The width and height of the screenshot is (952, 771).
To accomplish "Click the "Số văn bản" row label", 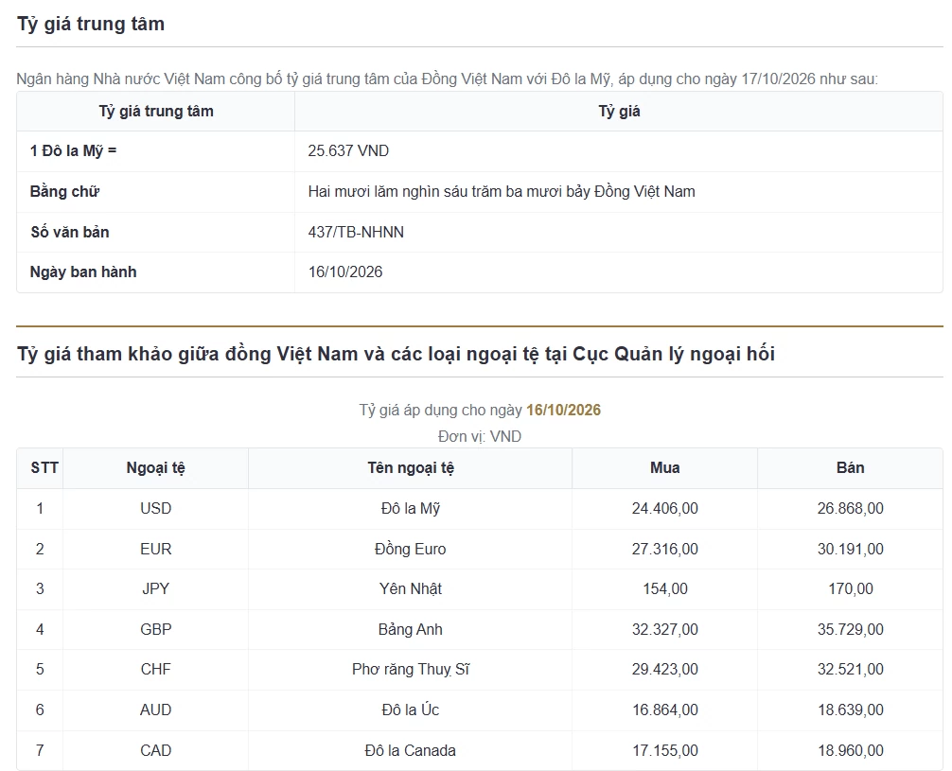I will [70, 232].
